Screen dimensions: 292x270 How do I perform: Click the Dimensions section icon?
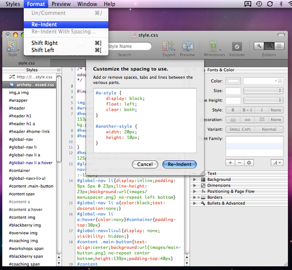[203, 186]
